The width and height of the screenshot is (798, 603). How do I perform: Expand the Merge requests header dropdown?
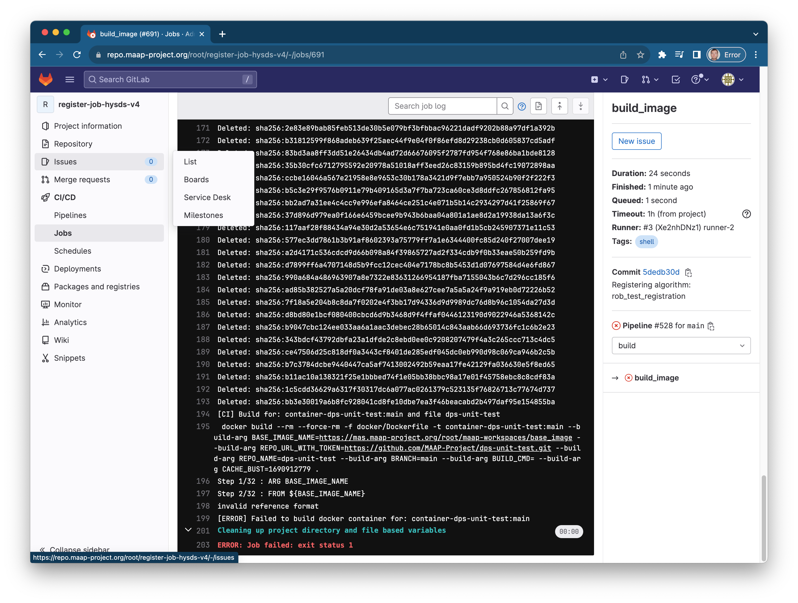[650, 79]
